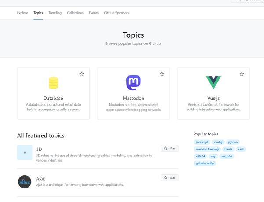264x202 pixels.
Task: Choose the python popular topic tag
Action: click(233, 142)
